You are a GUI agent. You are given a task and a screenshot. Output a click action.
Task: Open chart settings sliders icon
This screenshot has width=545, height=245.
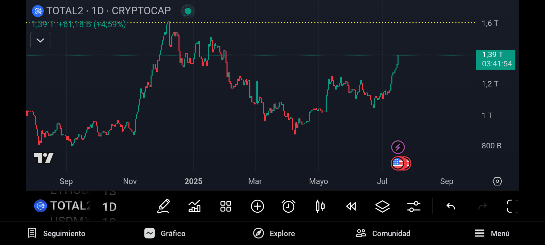[414, 206]
